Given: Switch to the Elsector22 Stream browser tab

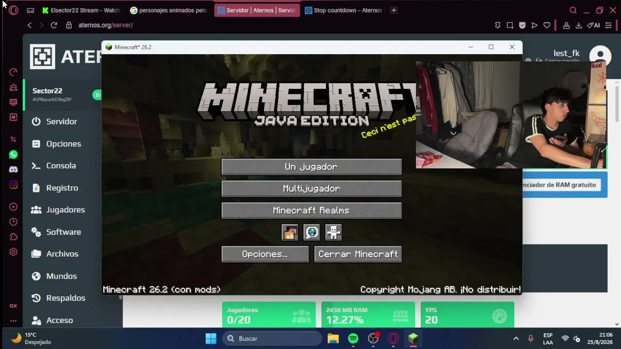Looking at the screenshot, I should pyautogui.click(x=82, y=10).
